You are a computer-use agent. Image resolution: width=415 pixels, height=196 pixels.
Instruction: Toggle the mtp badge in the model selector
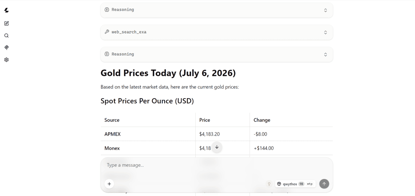coord(310,184)
